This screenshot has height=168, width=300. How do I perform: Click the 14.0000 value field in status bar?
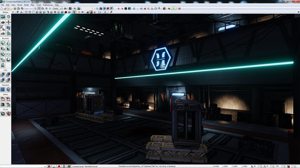click(217, 166)
